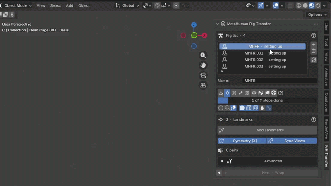Open the Object Mode dropdown
This screenshot has height=186, width=331.
tap(17, 6)
